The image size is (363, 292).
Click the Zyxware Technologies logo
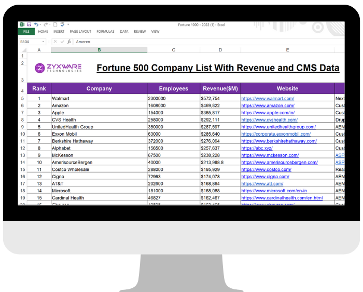click(x=58, y=68)
